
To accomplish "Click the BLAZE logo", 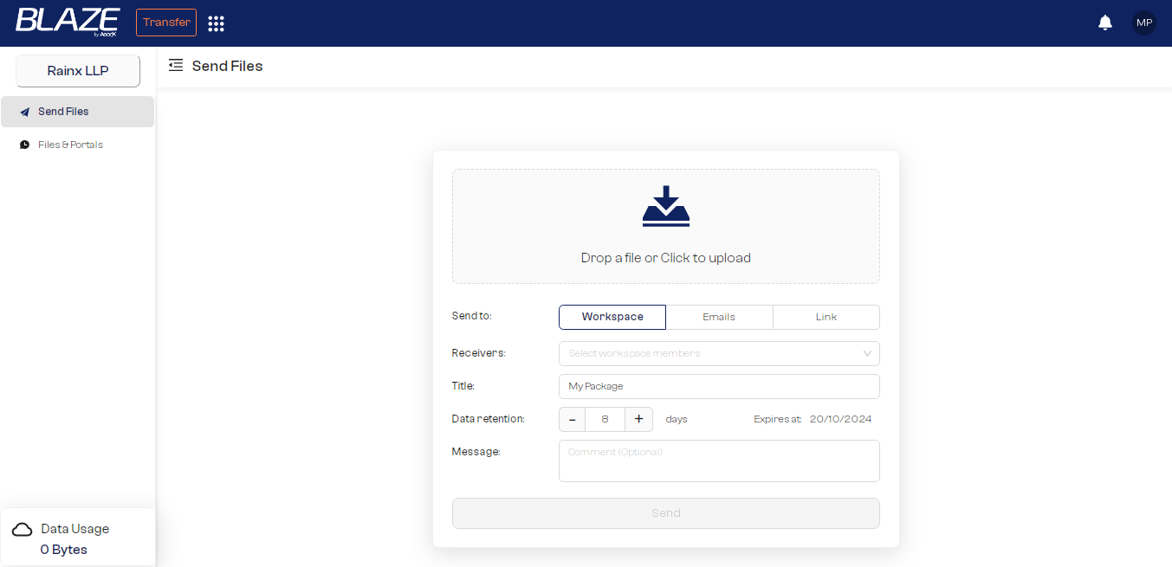I will point(67,22).
